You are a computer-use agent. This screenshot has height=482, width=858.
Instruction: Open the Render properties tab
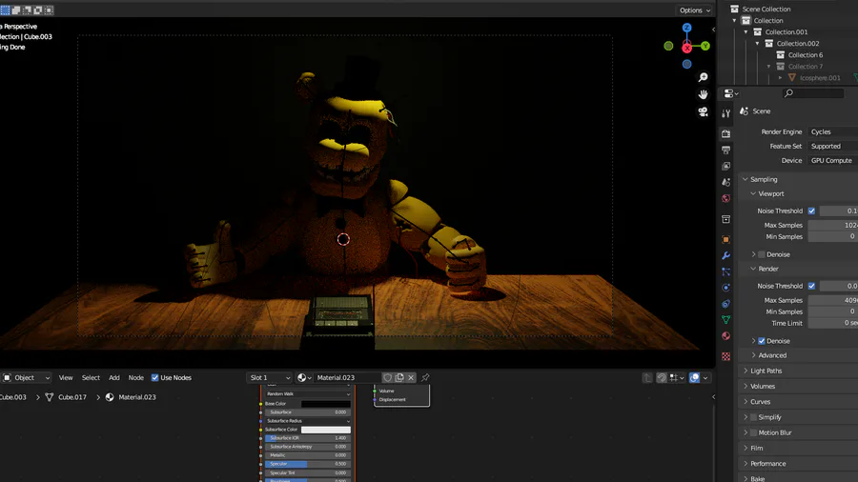(x=726, y=133)
